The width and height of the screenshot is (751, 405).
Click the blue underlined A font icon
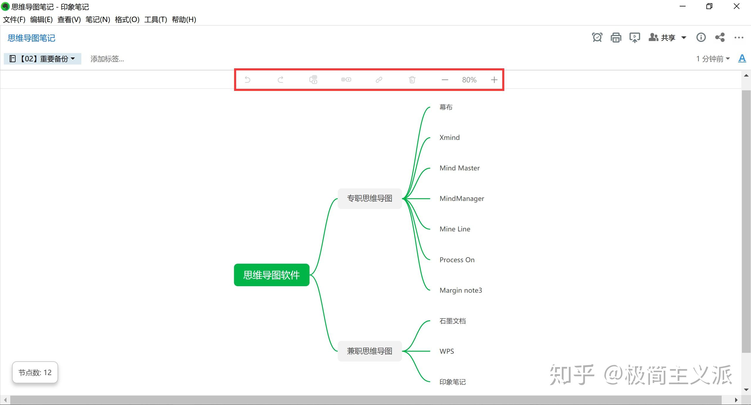(x=742, y=58)
